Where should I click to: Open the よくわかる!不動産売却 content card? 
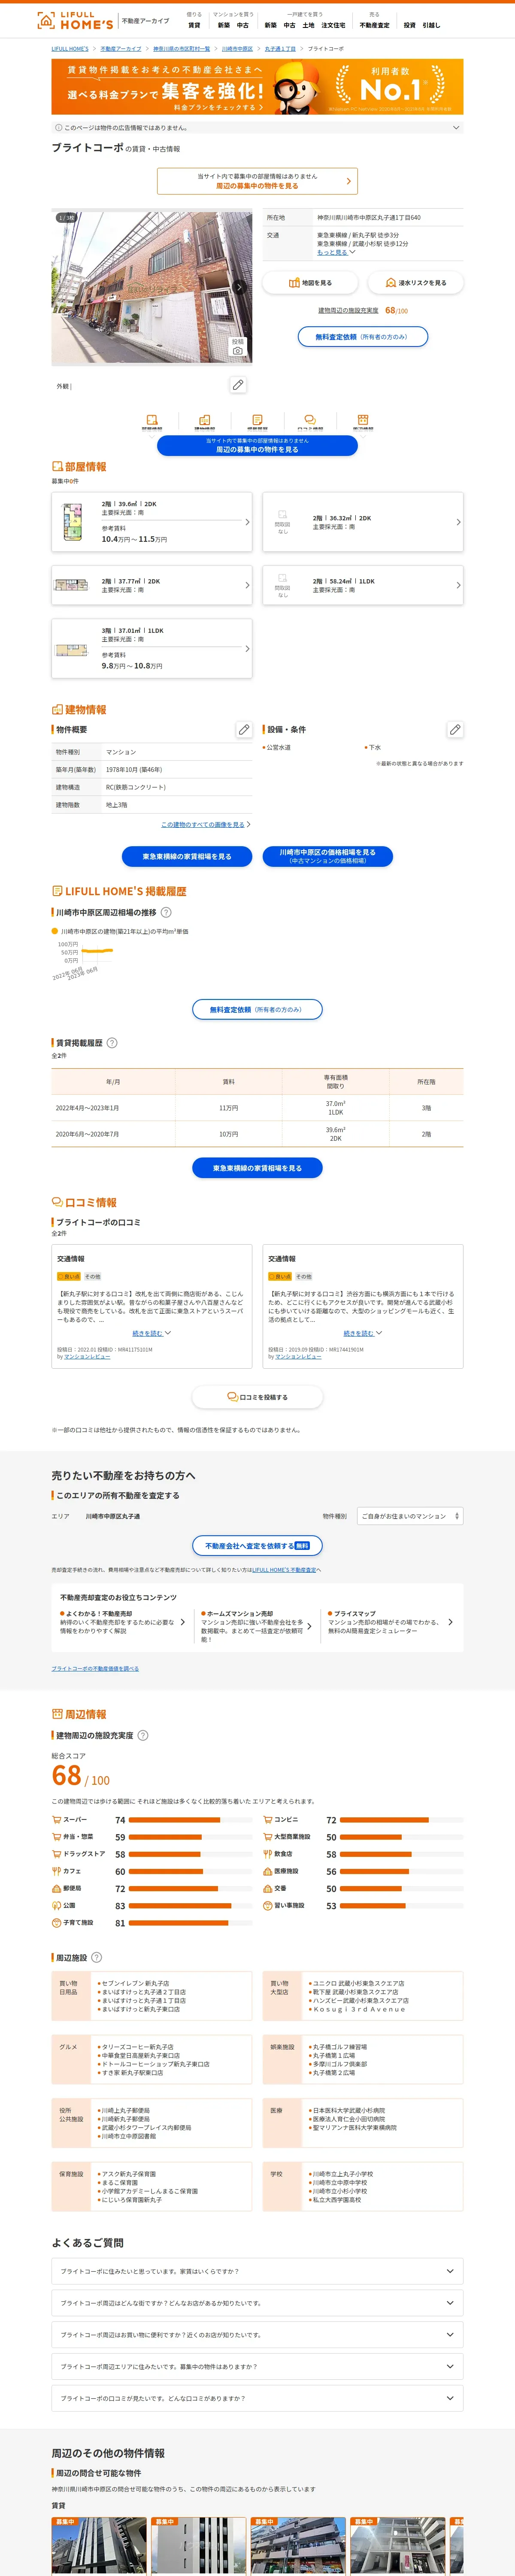point(123,1622)
